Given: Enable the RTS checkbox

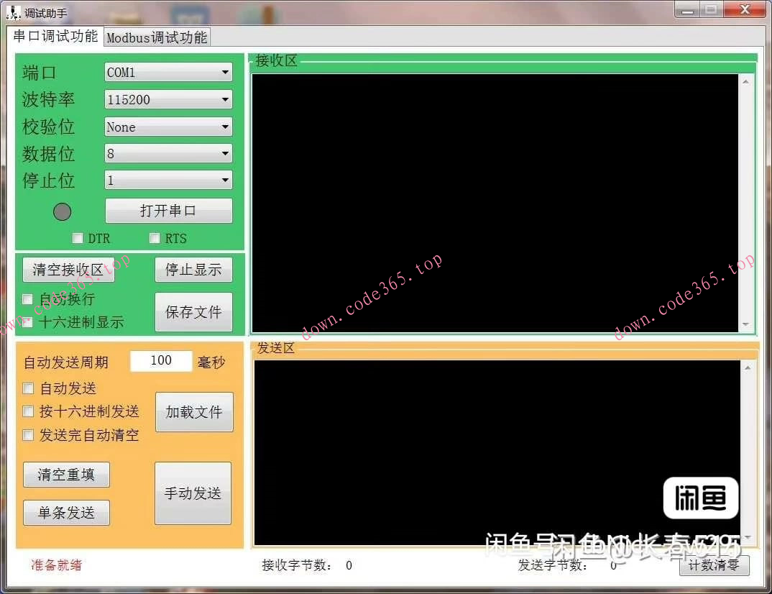Looking at the screenshot, I should coord(155,238).
